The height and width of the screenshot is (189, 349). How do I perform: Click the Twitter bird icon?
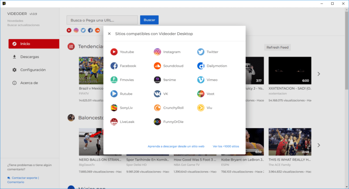[201, 52]
